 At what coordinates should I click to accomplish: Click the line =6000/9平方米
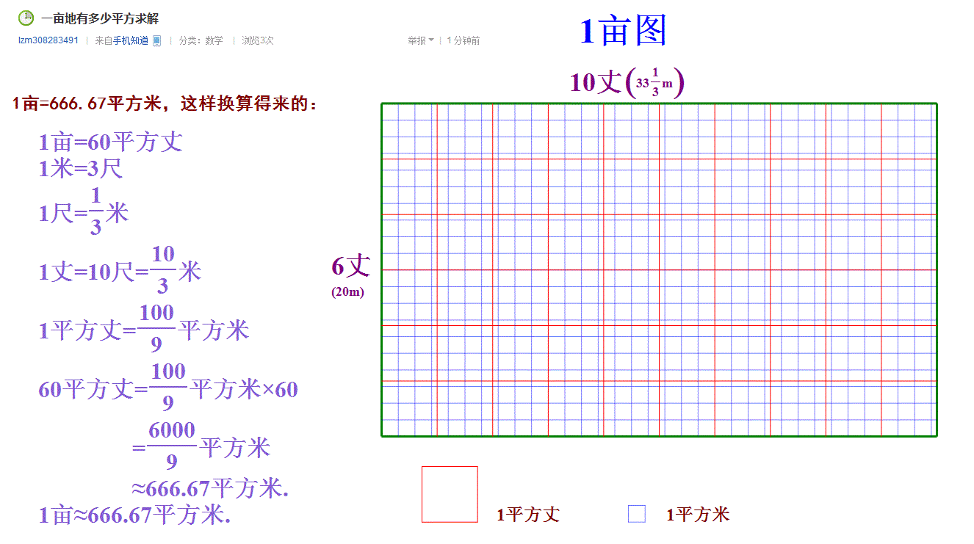click(x=201, y=446)
